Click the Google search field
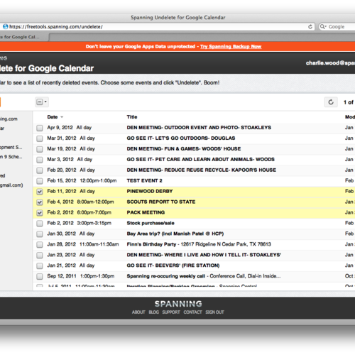The width and height of the screenshot is (355, 355). tap(337, 27)
